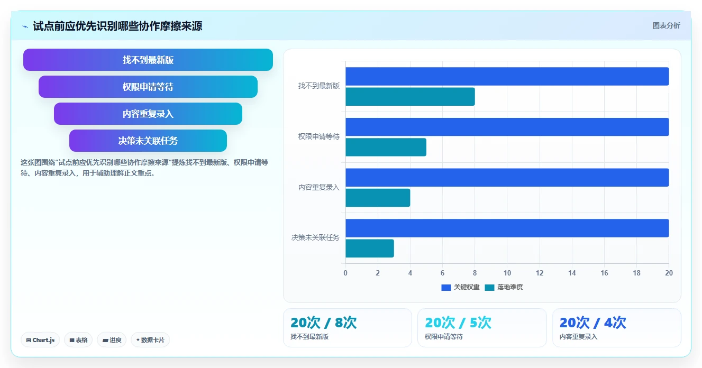Click teal 落地难度 bar for 找不到最新版
Viewport: 702px width, 368px height.
click(x=410, y=97)
